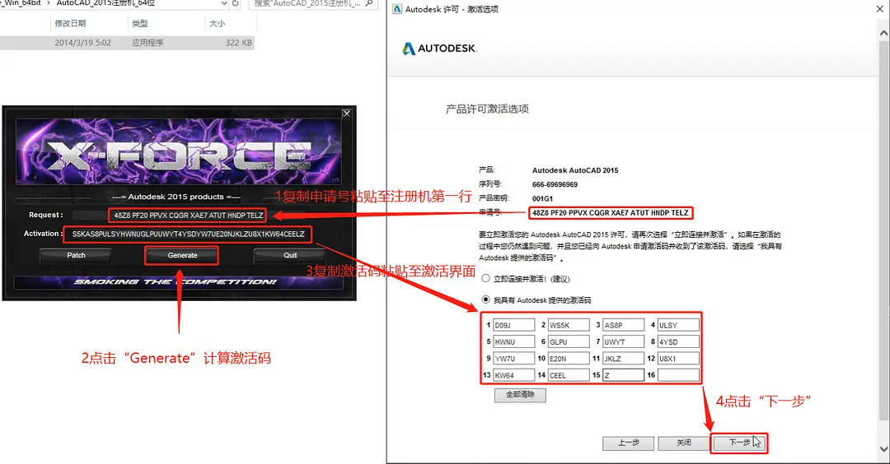The height and width of the screenshot is (464, 890).
Task: Click activation code box 8 containing 4YSD
Action: tap(678, 341)
